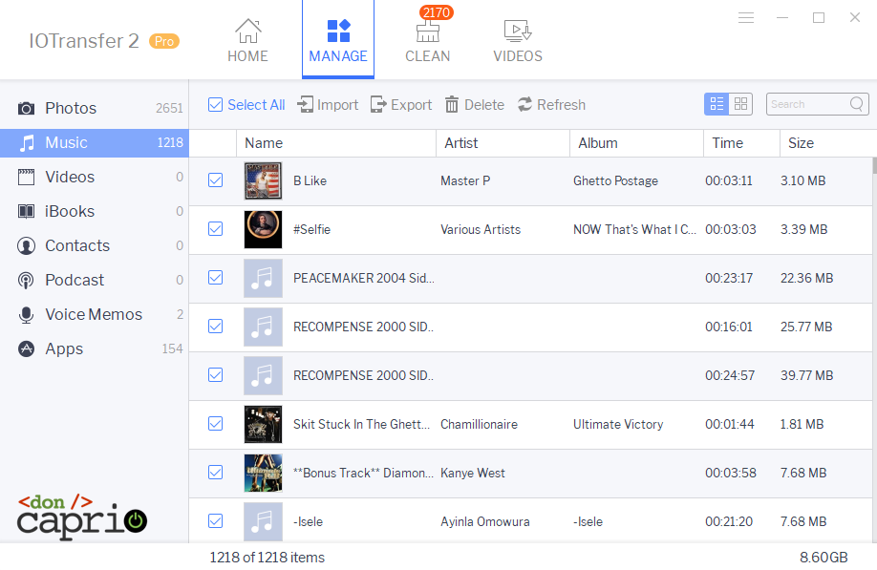Uncheck the 39.77 MB RECOMPENSE checkbox
877x570 pixels.
coord(215,375)
